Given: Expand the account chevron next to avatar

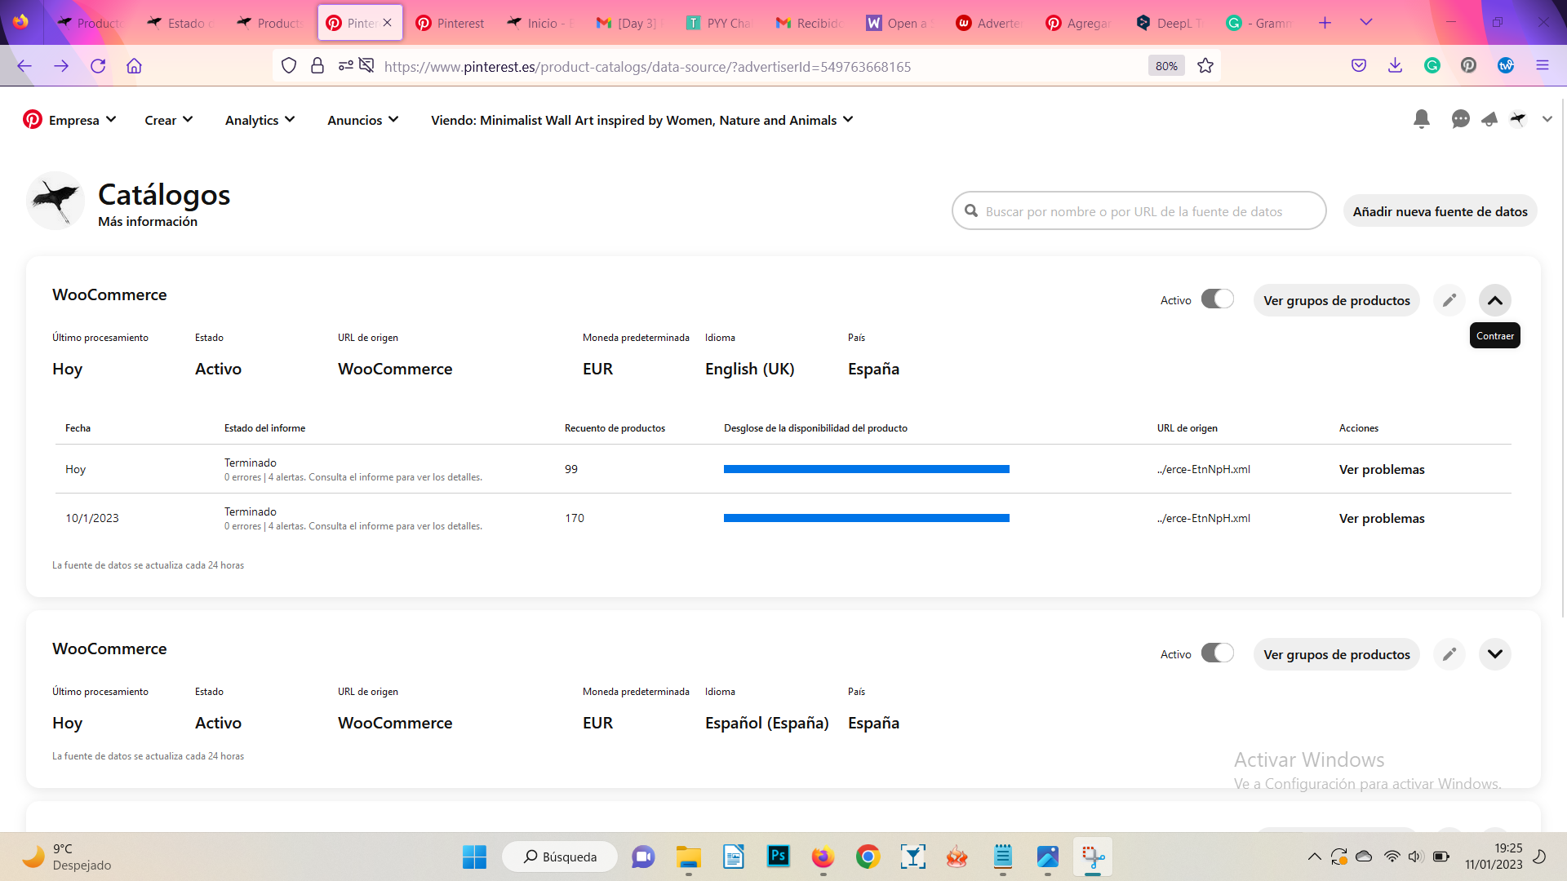Looking at the screenshot, I should (1547, 120).
